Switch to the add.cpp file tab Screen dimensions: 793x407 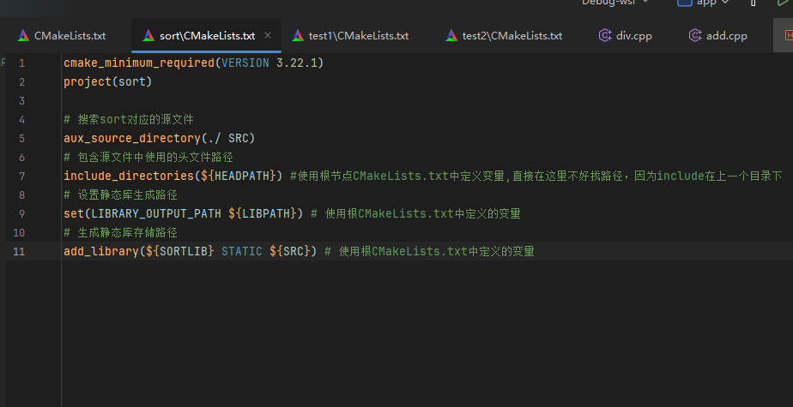tap(725, 36)
